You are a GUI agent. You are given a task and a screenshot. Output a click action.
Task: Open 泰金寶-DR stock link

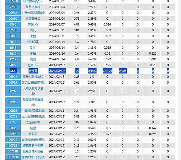[33, 122]
